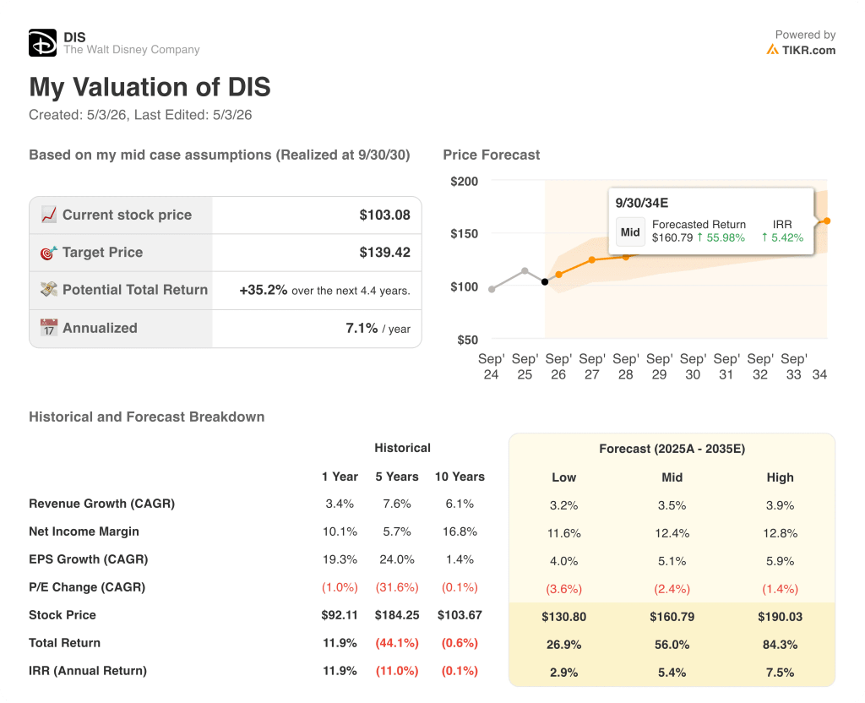
Task: Click the Disney logo icon
Action: [42, 43]
